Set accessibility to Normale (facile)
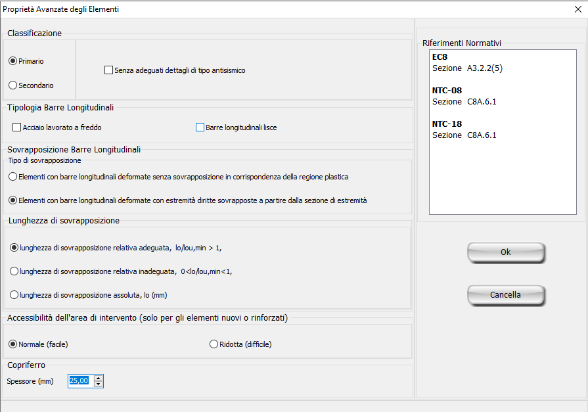This screenshot has width=588, height=412. pos(12,344)
